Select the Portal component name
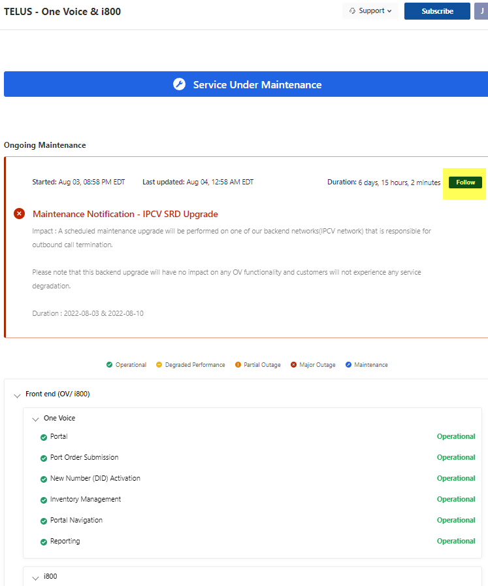 point(59,436)
